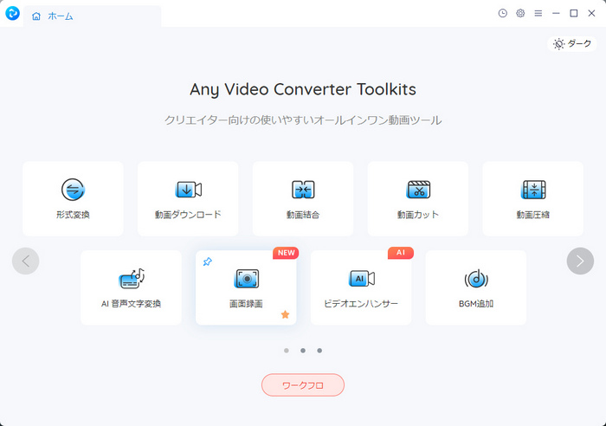This screenshot has height=426, width=606.
Task: Switch to the ホーム tab
Action: coord(92,16)
